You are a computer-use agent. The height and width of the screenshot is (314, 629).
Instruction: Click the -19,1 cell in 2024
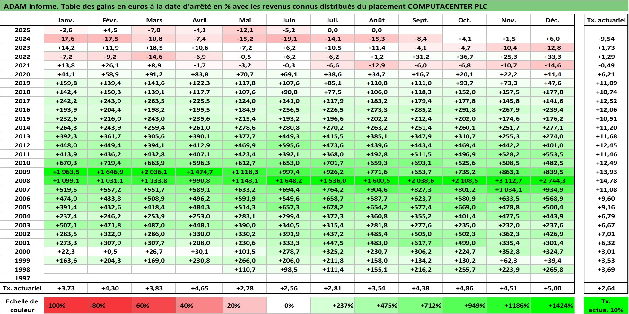(289, 39)
